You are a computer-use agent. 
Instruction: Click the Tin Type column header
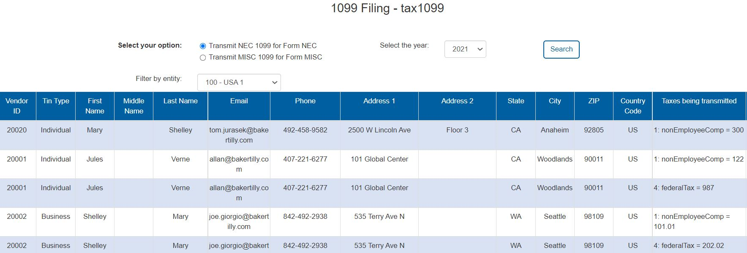click(x=56, y=101)
